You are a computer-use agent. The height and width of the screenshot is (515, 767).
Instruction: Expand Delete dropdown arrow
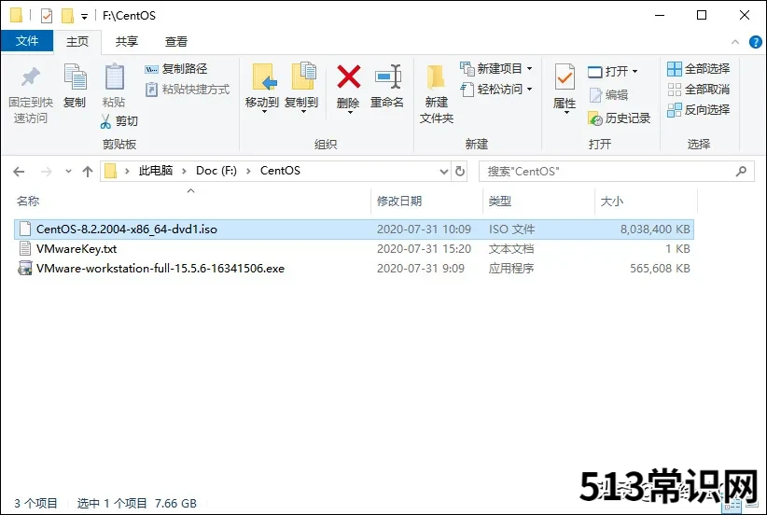click(x=350, y=113)
